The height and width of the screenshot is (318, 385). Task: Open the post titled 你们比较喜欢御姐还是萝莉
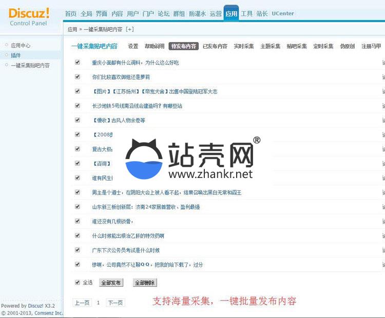[121, 77]
